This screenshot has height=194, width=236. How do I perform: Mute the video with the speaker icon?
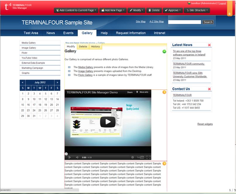coord(77,158)
